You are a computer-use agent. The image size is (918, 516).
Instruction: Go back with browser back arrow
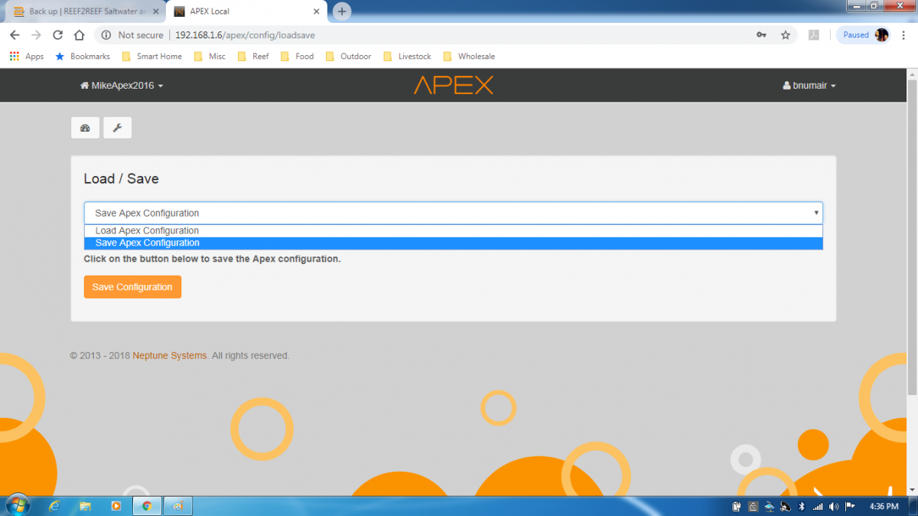coord(15,35)
